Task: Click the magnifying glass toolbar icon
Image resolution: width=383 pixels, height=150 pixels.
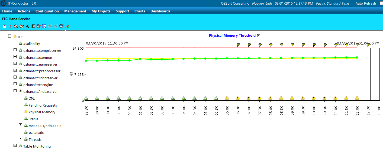Action: [x=61, y=26]
